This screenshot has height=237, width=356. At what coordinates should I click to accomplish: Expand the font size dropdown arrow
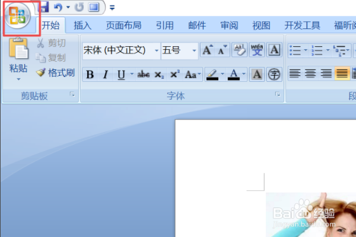[195, 50]
